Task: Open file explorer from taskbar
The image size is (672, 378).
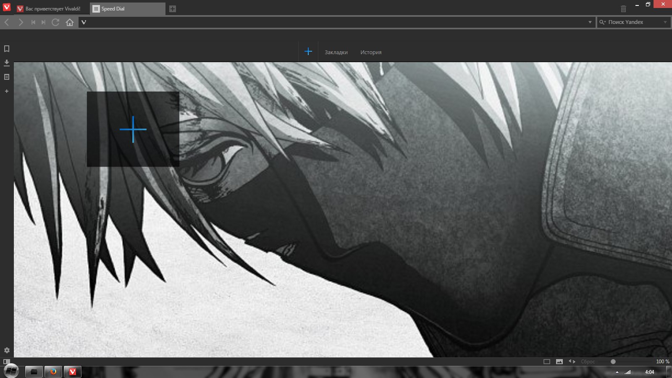Action: coord(34,372)
